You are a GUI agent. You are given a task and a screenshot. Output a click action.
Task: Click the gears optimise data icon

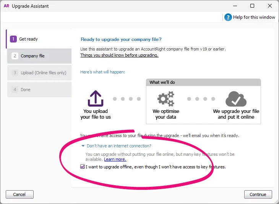[165, 99]
